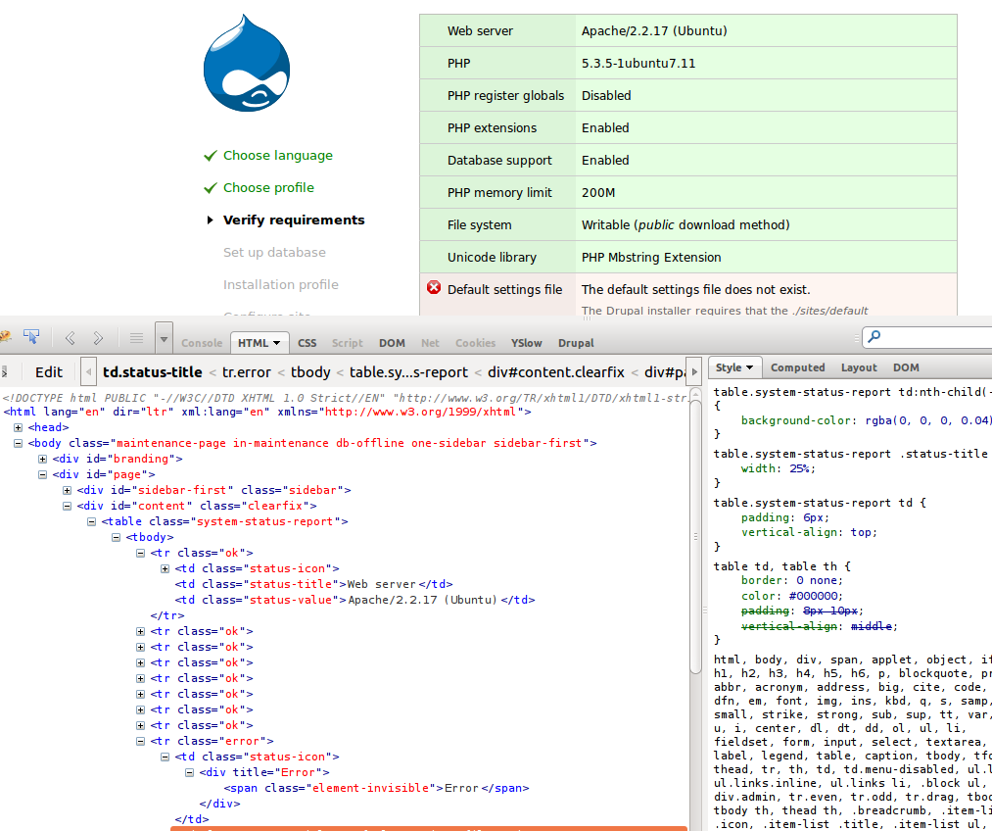The width and height of the screenshot is (992, 831).
Task: Click the search magnifier icon in Firebug
Action: pos(874,336)
